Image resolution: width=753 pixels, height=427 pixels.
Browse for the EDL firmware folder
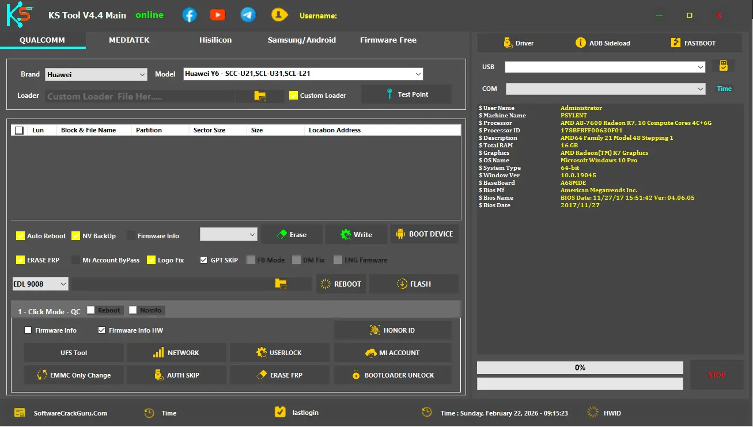point(281,284)
